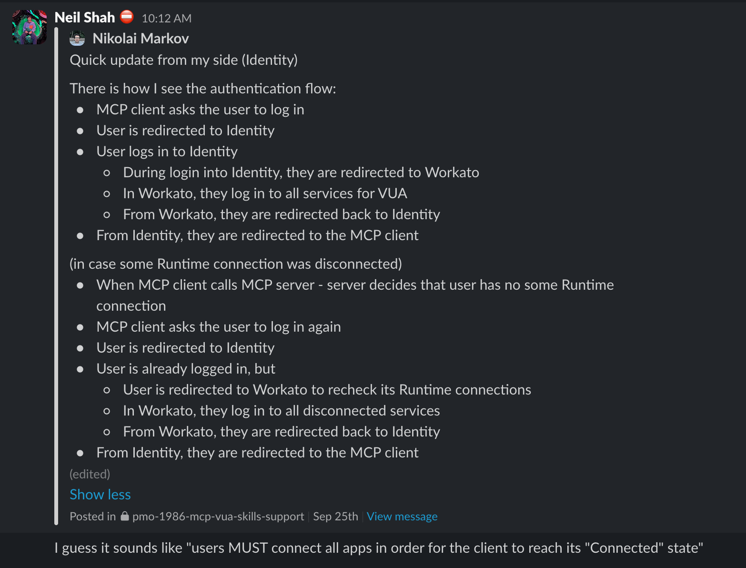This screenshot has height=568, width=746.
Task: Open the pmo-1986-mcp-vua-skills-support channel
Action: click(218, 516)
